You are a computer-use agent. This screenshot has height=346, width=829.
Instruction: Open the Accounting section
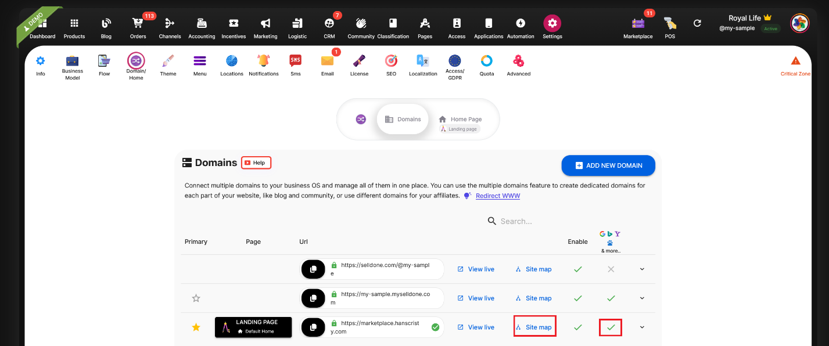(202, 28)
